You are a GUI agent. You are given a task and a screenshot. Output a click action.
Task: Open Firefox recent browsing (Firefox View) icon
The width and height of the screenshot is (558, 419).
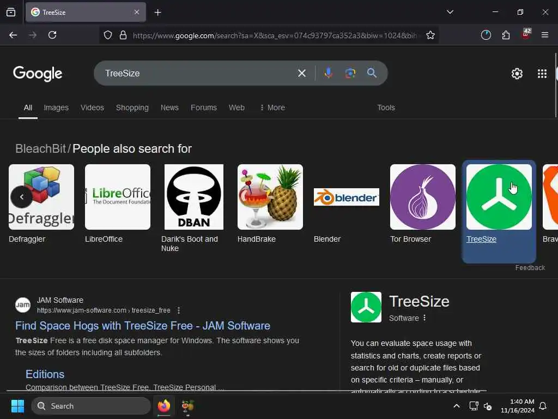tap(11, 12)
